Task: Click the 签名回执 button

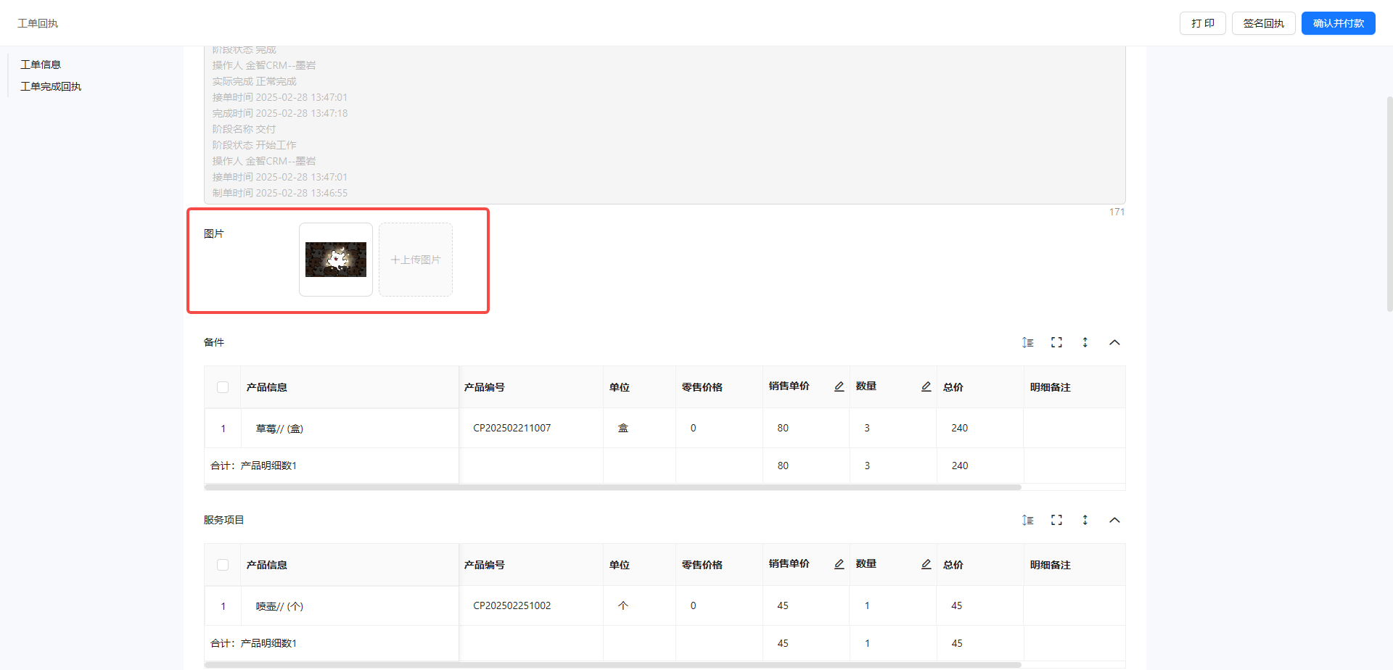Action: pos(1263,23)
